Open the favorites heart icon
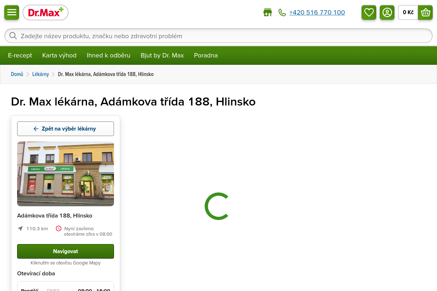The height and width of the screenshot is (291, 437). click(x=369, y=12)
